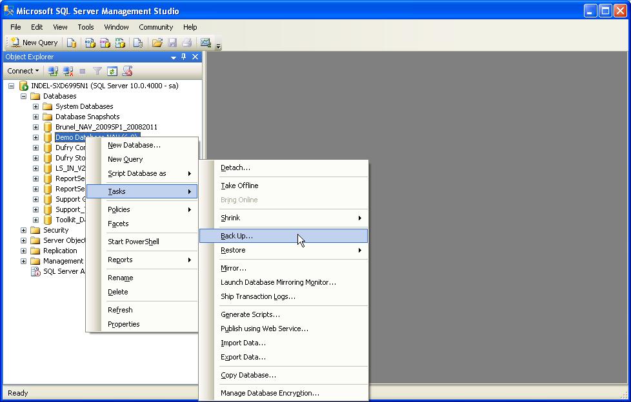Refresh the Object Explorer tree
This screenshot has height=402, width=631.
click(x=112, y=70)
